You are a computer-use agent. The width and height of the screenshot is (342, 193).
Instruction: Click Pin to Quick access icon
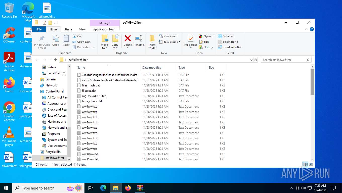point(42,42)
